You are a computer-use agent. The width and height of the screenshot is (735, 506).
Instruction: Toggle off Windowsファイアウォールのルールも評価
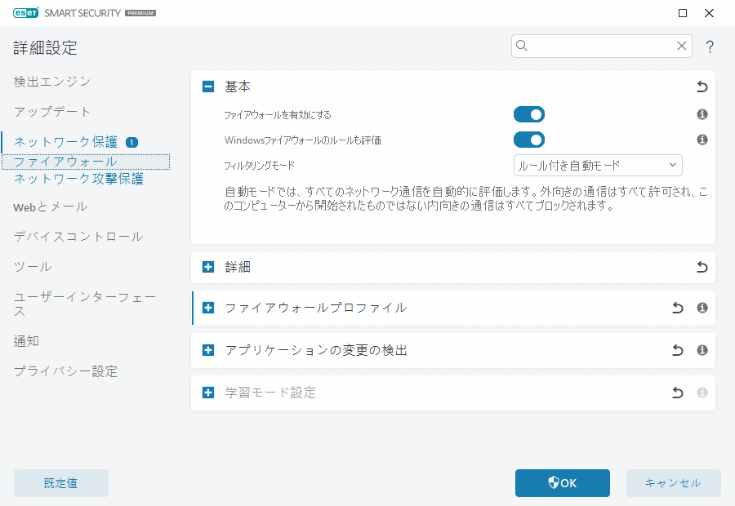coord(528,140)
